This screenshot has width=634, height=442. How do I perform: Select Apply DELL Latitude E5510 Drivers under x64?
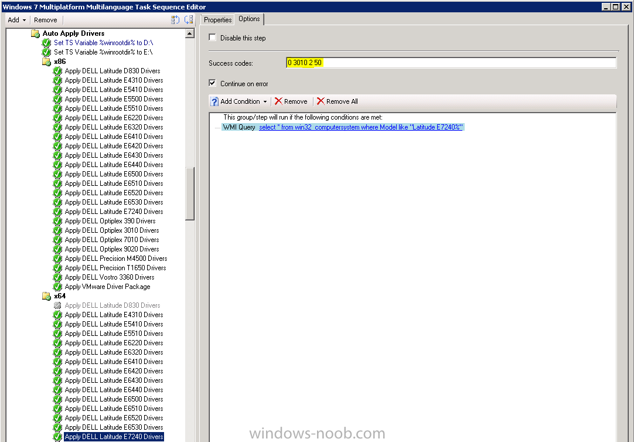coord(114,334)
